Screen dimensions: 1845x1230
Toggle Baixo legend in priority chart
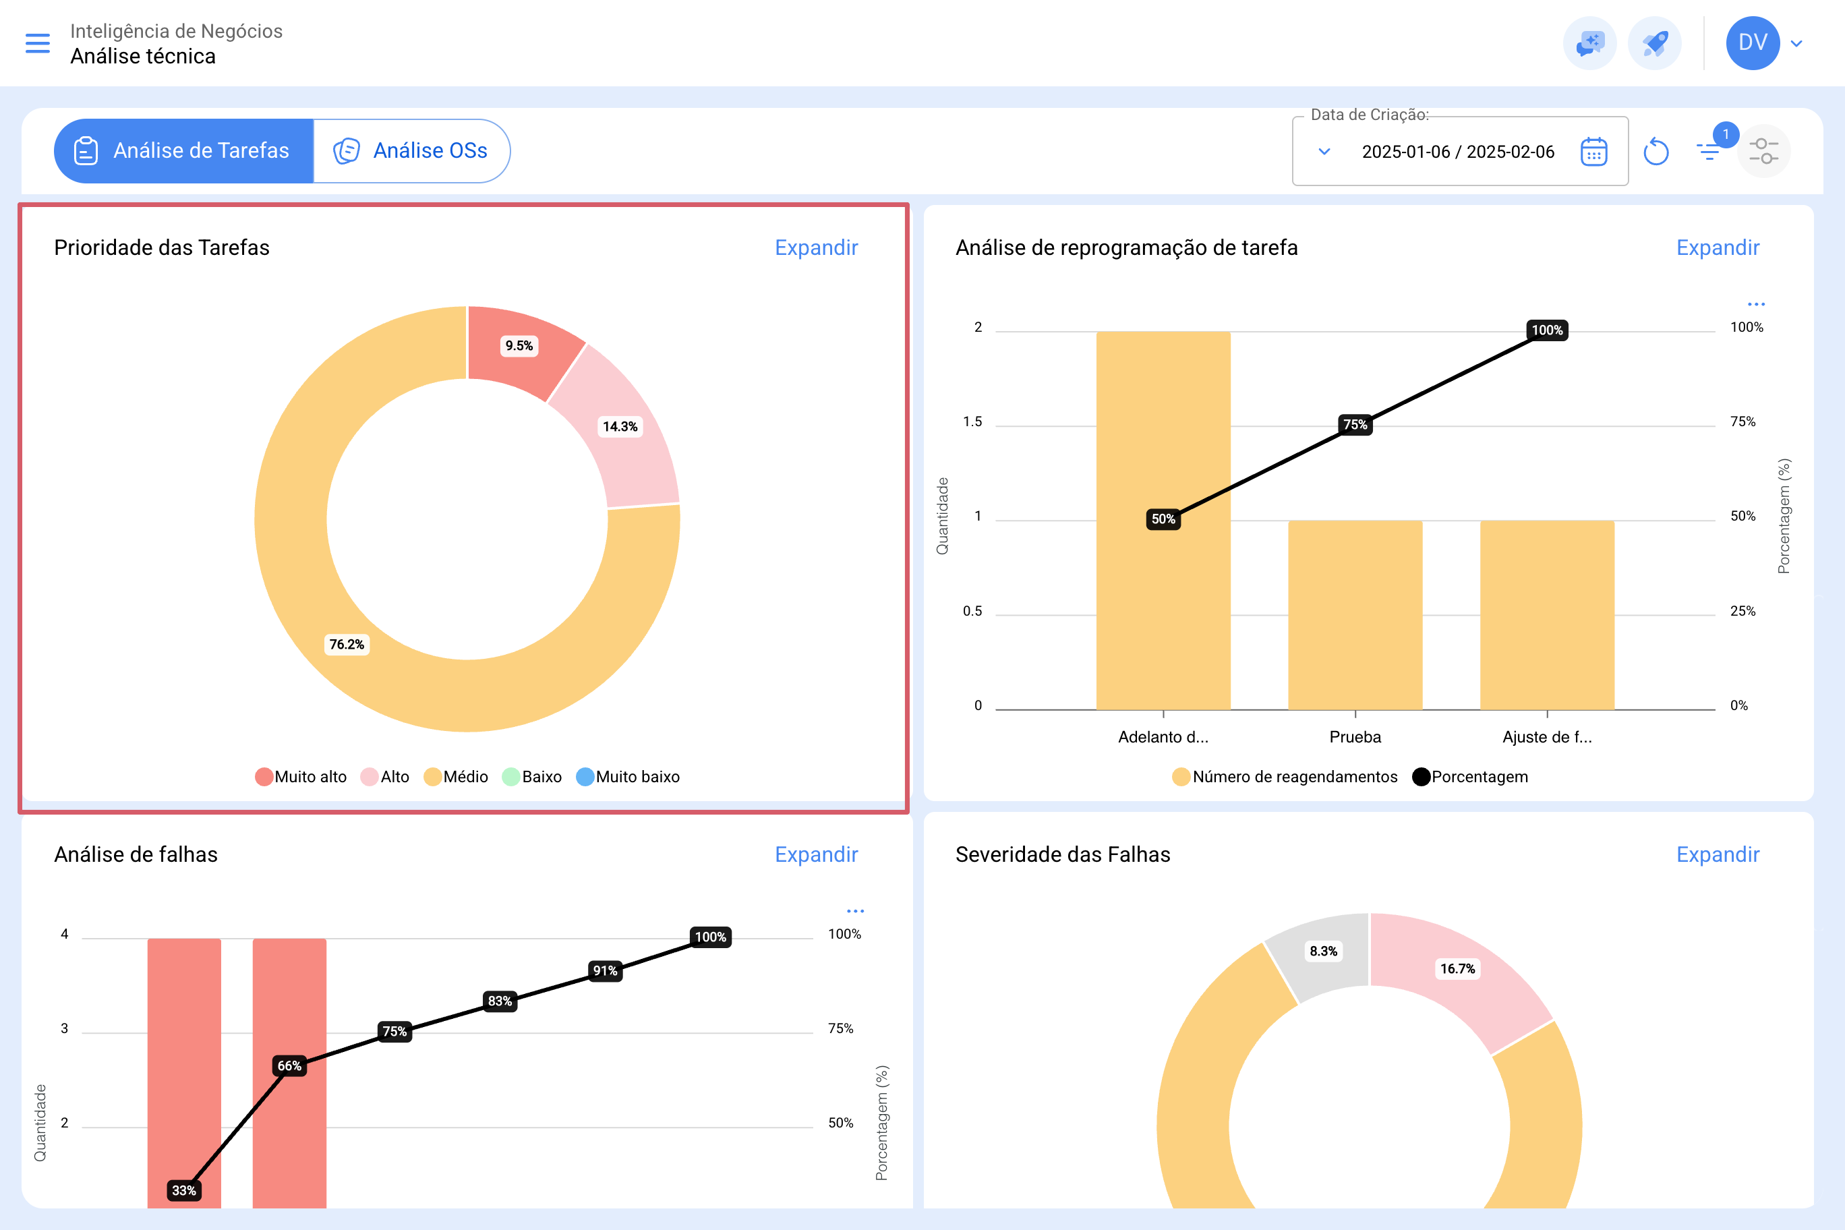(x=532, y=777)
